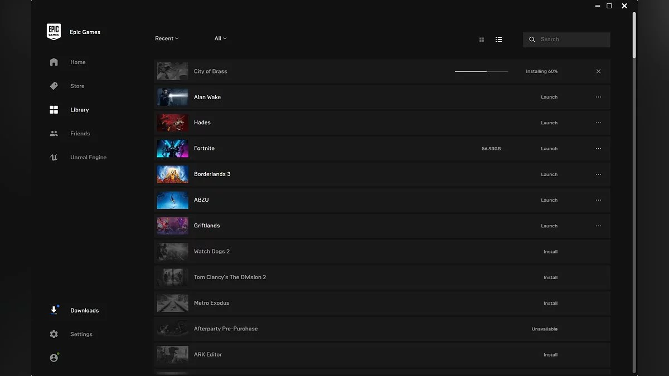Viewport: 669px width, 376px height.
Task: Click the Watch Dogs 2 thumbnail
Action: (172, 252)
